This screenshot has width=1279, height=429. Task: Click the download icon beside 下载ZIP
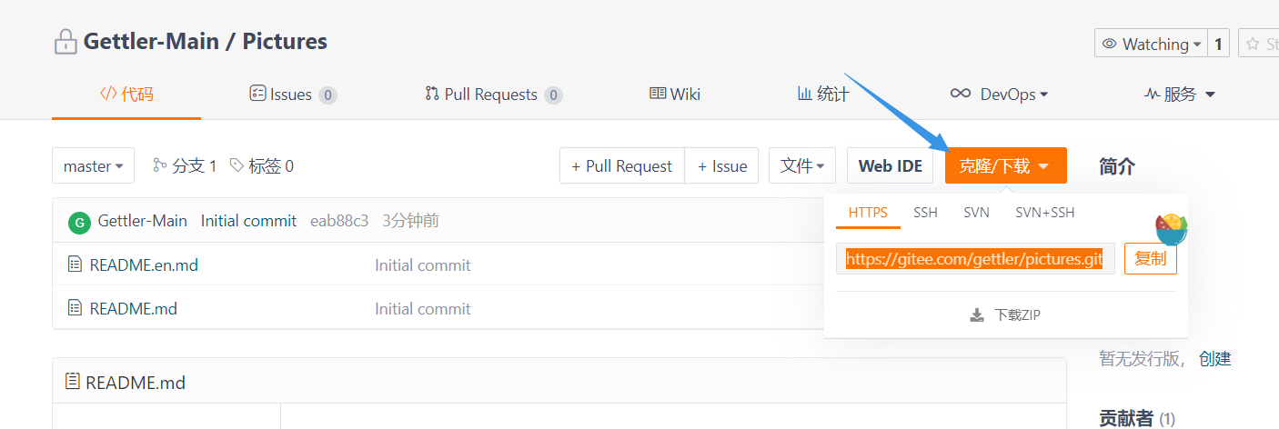(x=977, y=315)
